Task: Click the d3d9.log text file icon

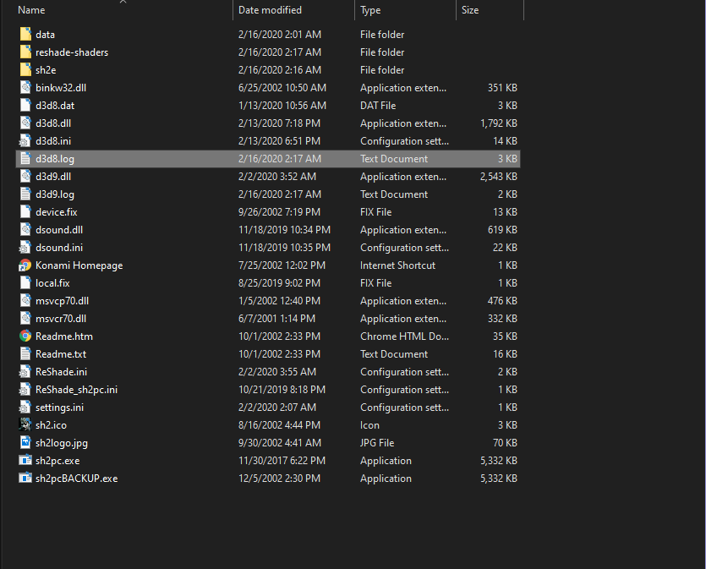Action: click(25, 194)
